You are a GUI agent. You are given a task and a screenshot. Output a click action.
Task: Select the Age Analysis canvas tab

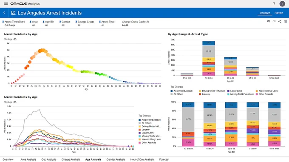[93, 159]
